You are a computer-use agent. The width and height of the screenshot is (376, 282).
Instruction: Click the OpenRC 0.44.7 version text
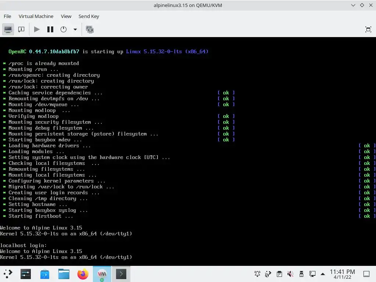(x=44, y=51)
